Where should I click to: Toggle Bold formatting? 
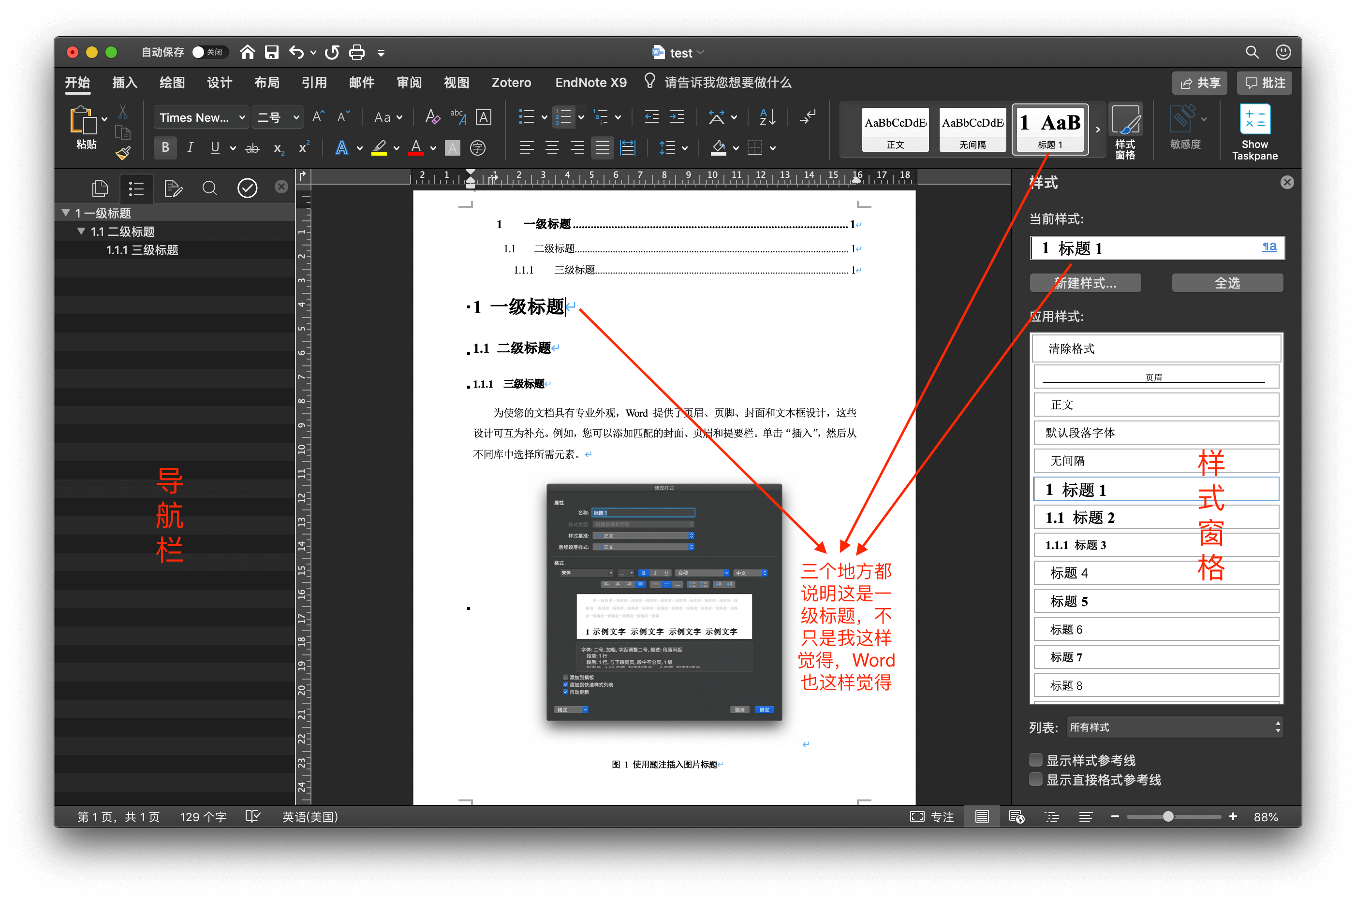pos(165,148)
